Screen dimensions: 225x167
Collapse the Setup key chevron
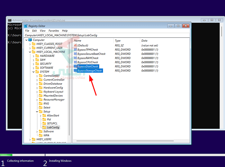coord(37,111)
